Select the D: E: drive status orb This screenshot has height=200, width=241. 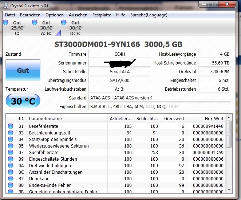(64, 22)
